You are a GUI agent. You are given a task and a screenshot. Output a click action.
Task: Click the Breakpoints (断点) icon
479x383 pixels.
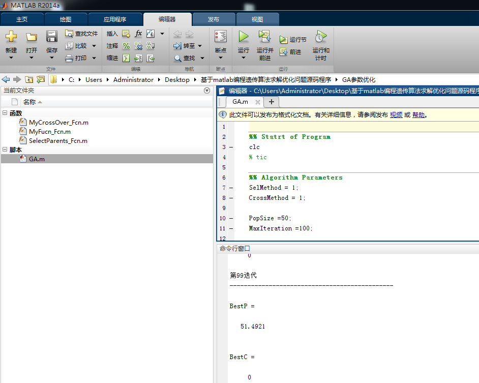point(221,37)
